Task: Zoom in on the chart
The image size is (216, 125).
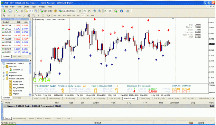Action: [95, 11]
